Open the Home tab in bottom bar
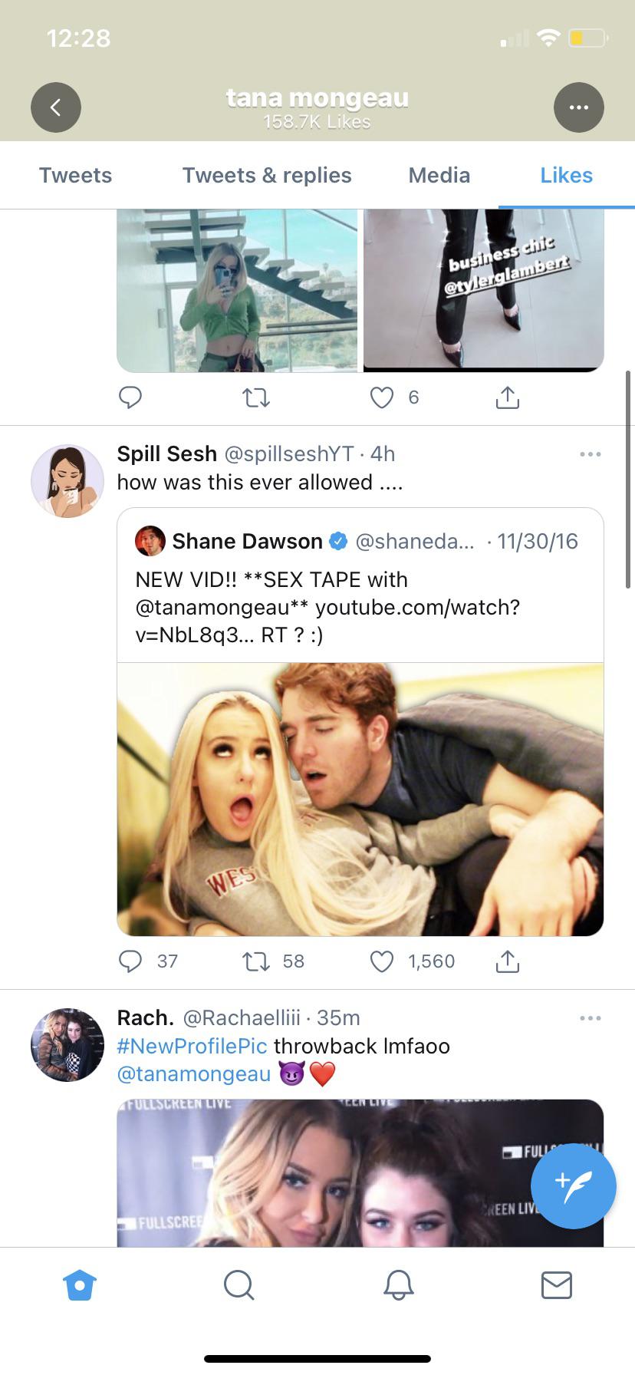The width and height of the screenshot is (635, 1375). (81, 1284)
